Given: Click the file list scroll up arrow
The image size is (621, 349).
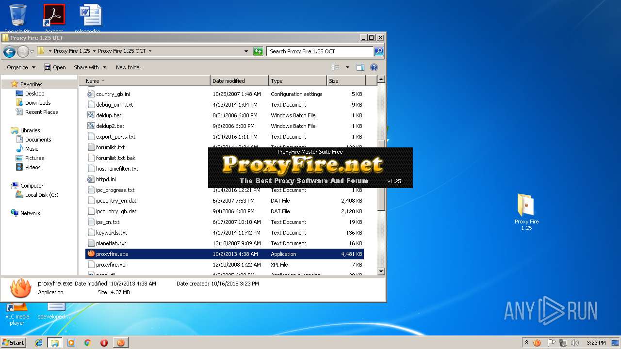Looking at the screenshot, I should click(x=381, y=79).
